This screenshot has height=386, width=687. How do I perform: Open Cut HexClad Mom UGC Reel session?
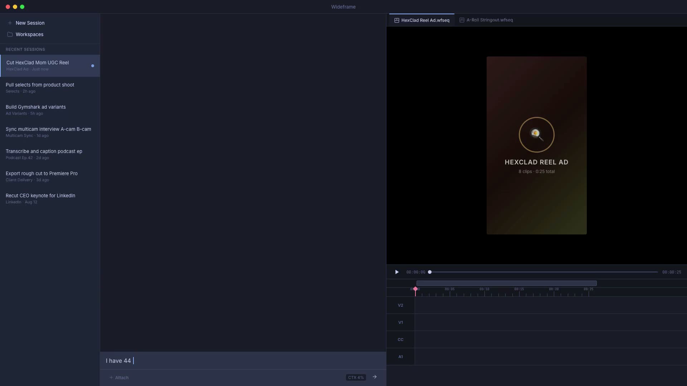50,66
